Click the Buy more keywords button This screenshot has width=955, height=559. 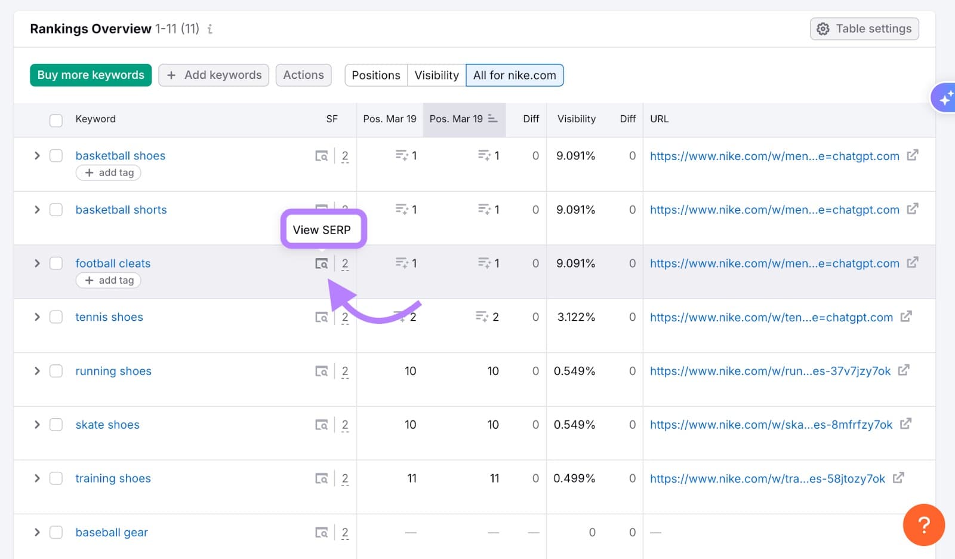tap(91, 75)
